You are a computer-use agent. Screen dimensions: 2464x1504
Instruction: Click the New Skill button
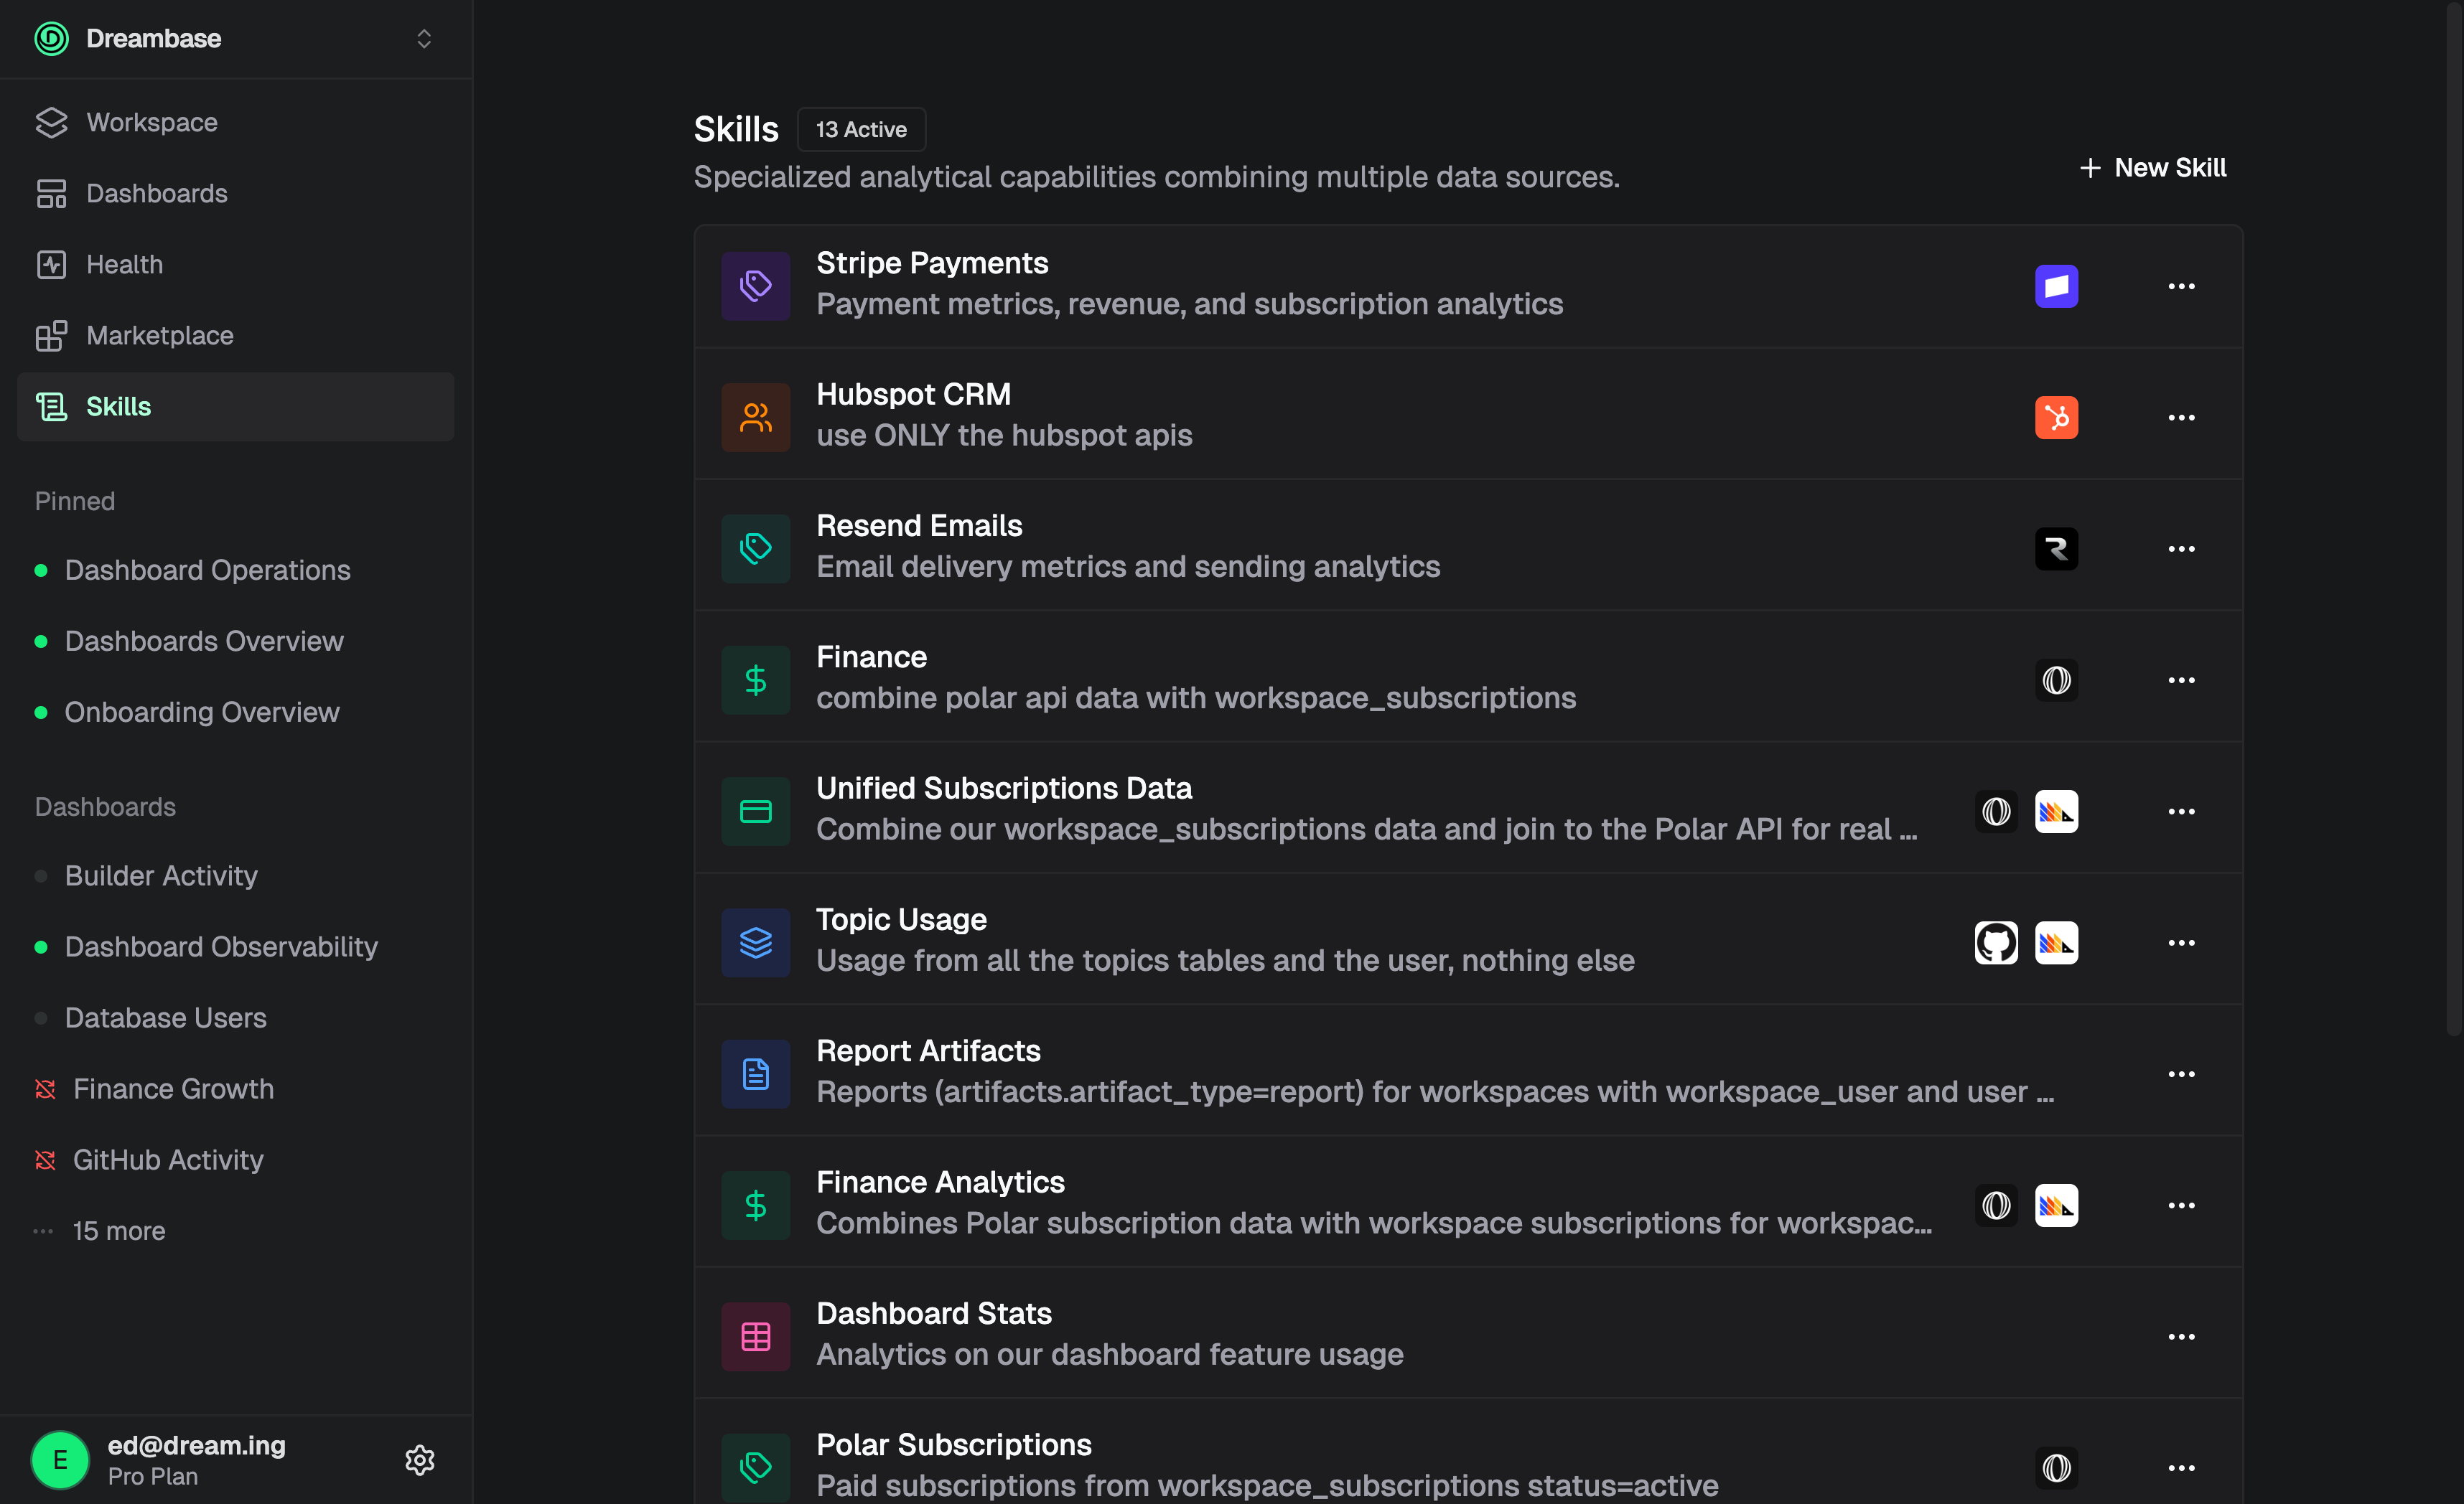click(2152, 167)
